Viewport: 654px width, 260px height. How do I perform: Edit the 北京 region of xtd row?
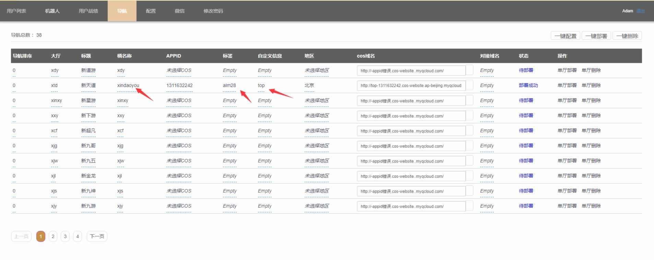pos(309,86)
